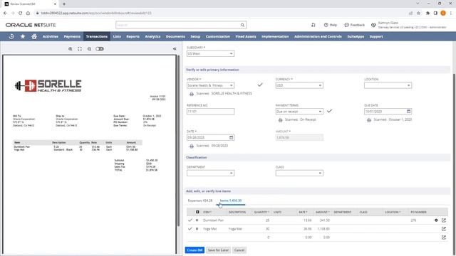The height and width of the screenshot is (256, 456).
Task: Reload the browser page
Action: [x=21, y=13]
